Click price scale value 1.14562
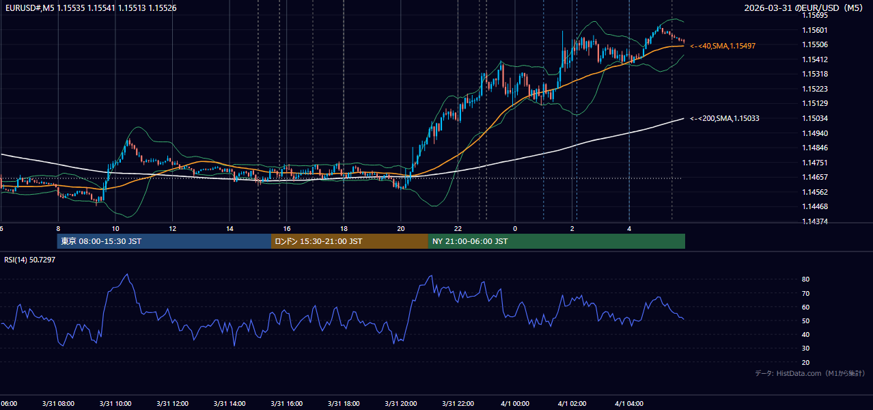The height and width of the screenshot is (410, 873). (x=814, y=192)
